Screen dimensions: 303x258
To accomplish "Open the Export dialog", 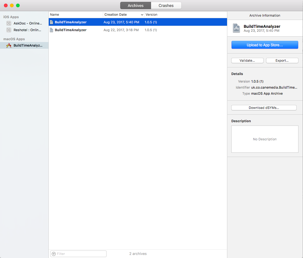I will (x=282, y=60).
